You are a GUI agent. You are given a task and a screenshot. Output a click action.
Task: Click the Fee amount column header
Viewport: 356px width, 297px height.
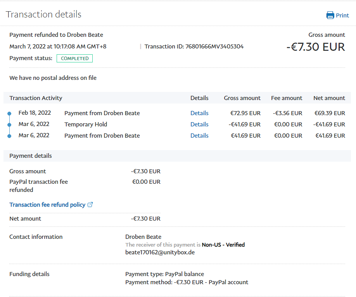[x=286, y=98]
